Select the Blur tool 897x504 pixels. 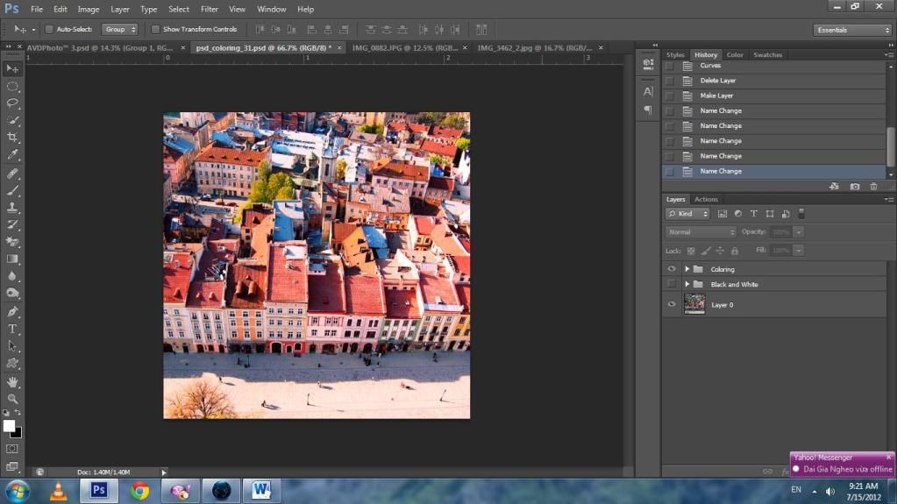pos(12,276)
